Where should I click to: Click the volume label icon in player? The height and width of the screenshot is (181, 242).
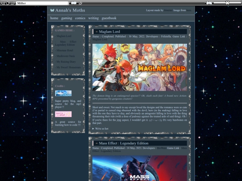209,3
